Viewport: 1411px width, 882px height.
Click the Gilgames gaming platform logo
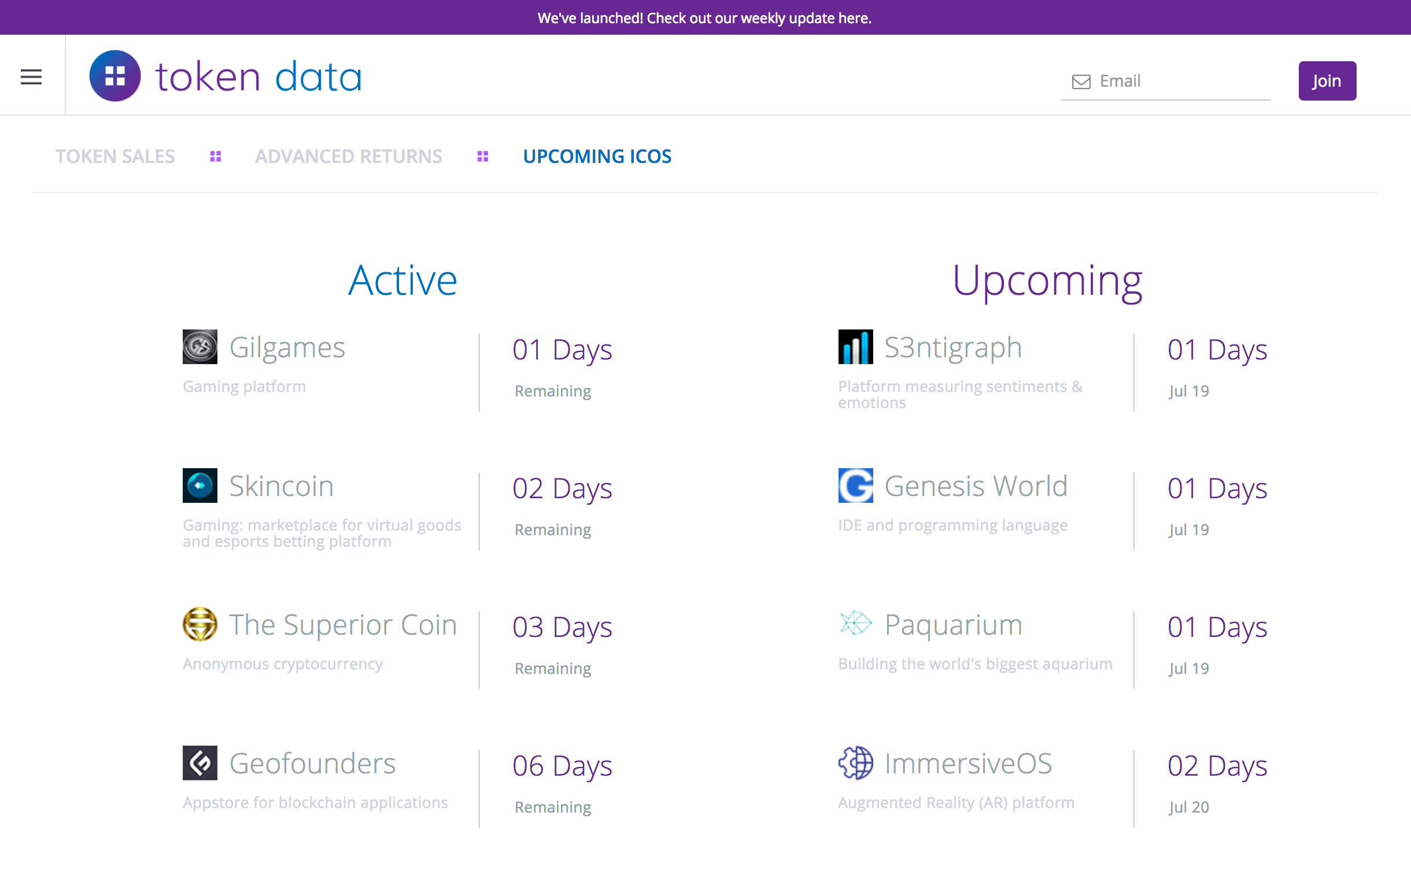(x=199, y=346)
